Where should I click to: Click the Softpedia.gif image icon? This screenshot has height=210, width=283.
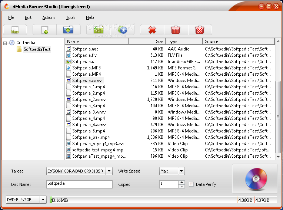point(69,62)
